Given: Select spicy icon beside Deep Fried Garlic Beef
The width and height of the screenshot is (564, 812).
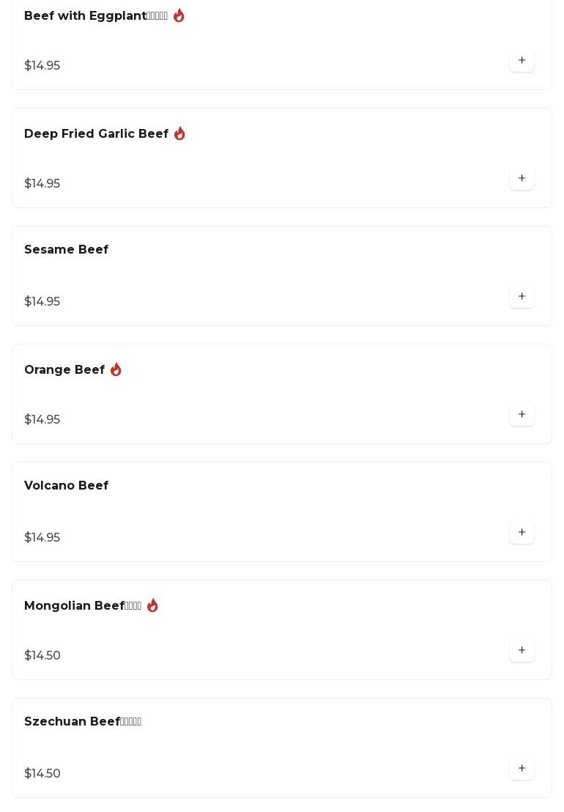Looking at the screenshot, I should (179, 133).
